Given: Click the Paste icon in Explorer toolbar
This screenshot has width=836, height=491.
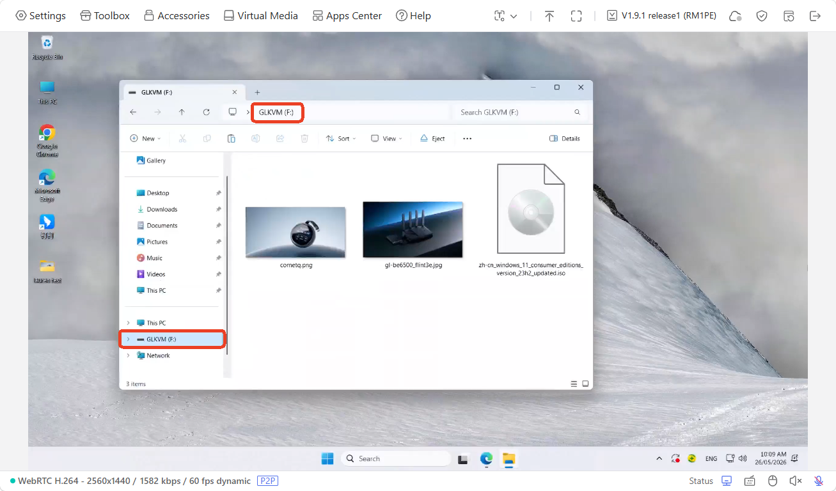Looking at the screenshot, I should [x=231, y=138].
